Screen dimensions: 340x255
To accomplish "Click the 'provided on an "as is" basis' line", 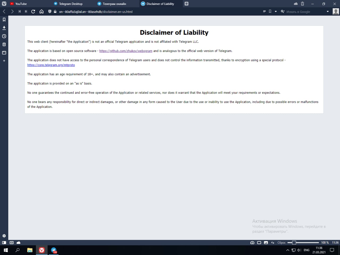I will (x=59, y=83).
